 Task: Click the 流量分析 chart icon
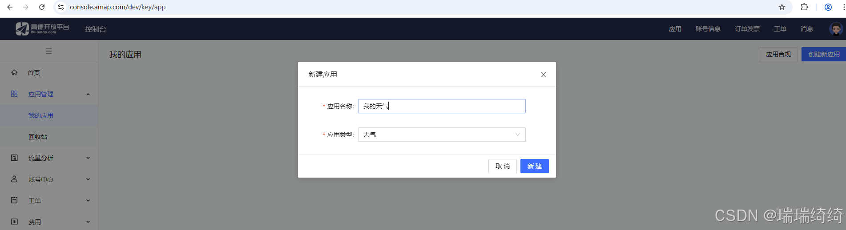14,158
